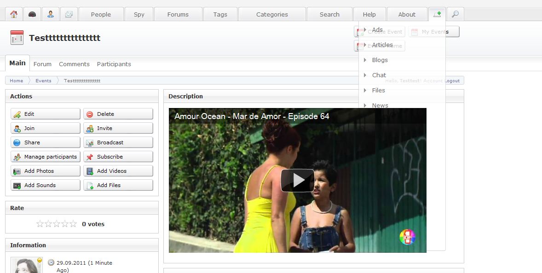
Task: Click the Events breadcrumb link
Action: pyautogui.click(x=43, y=81)
